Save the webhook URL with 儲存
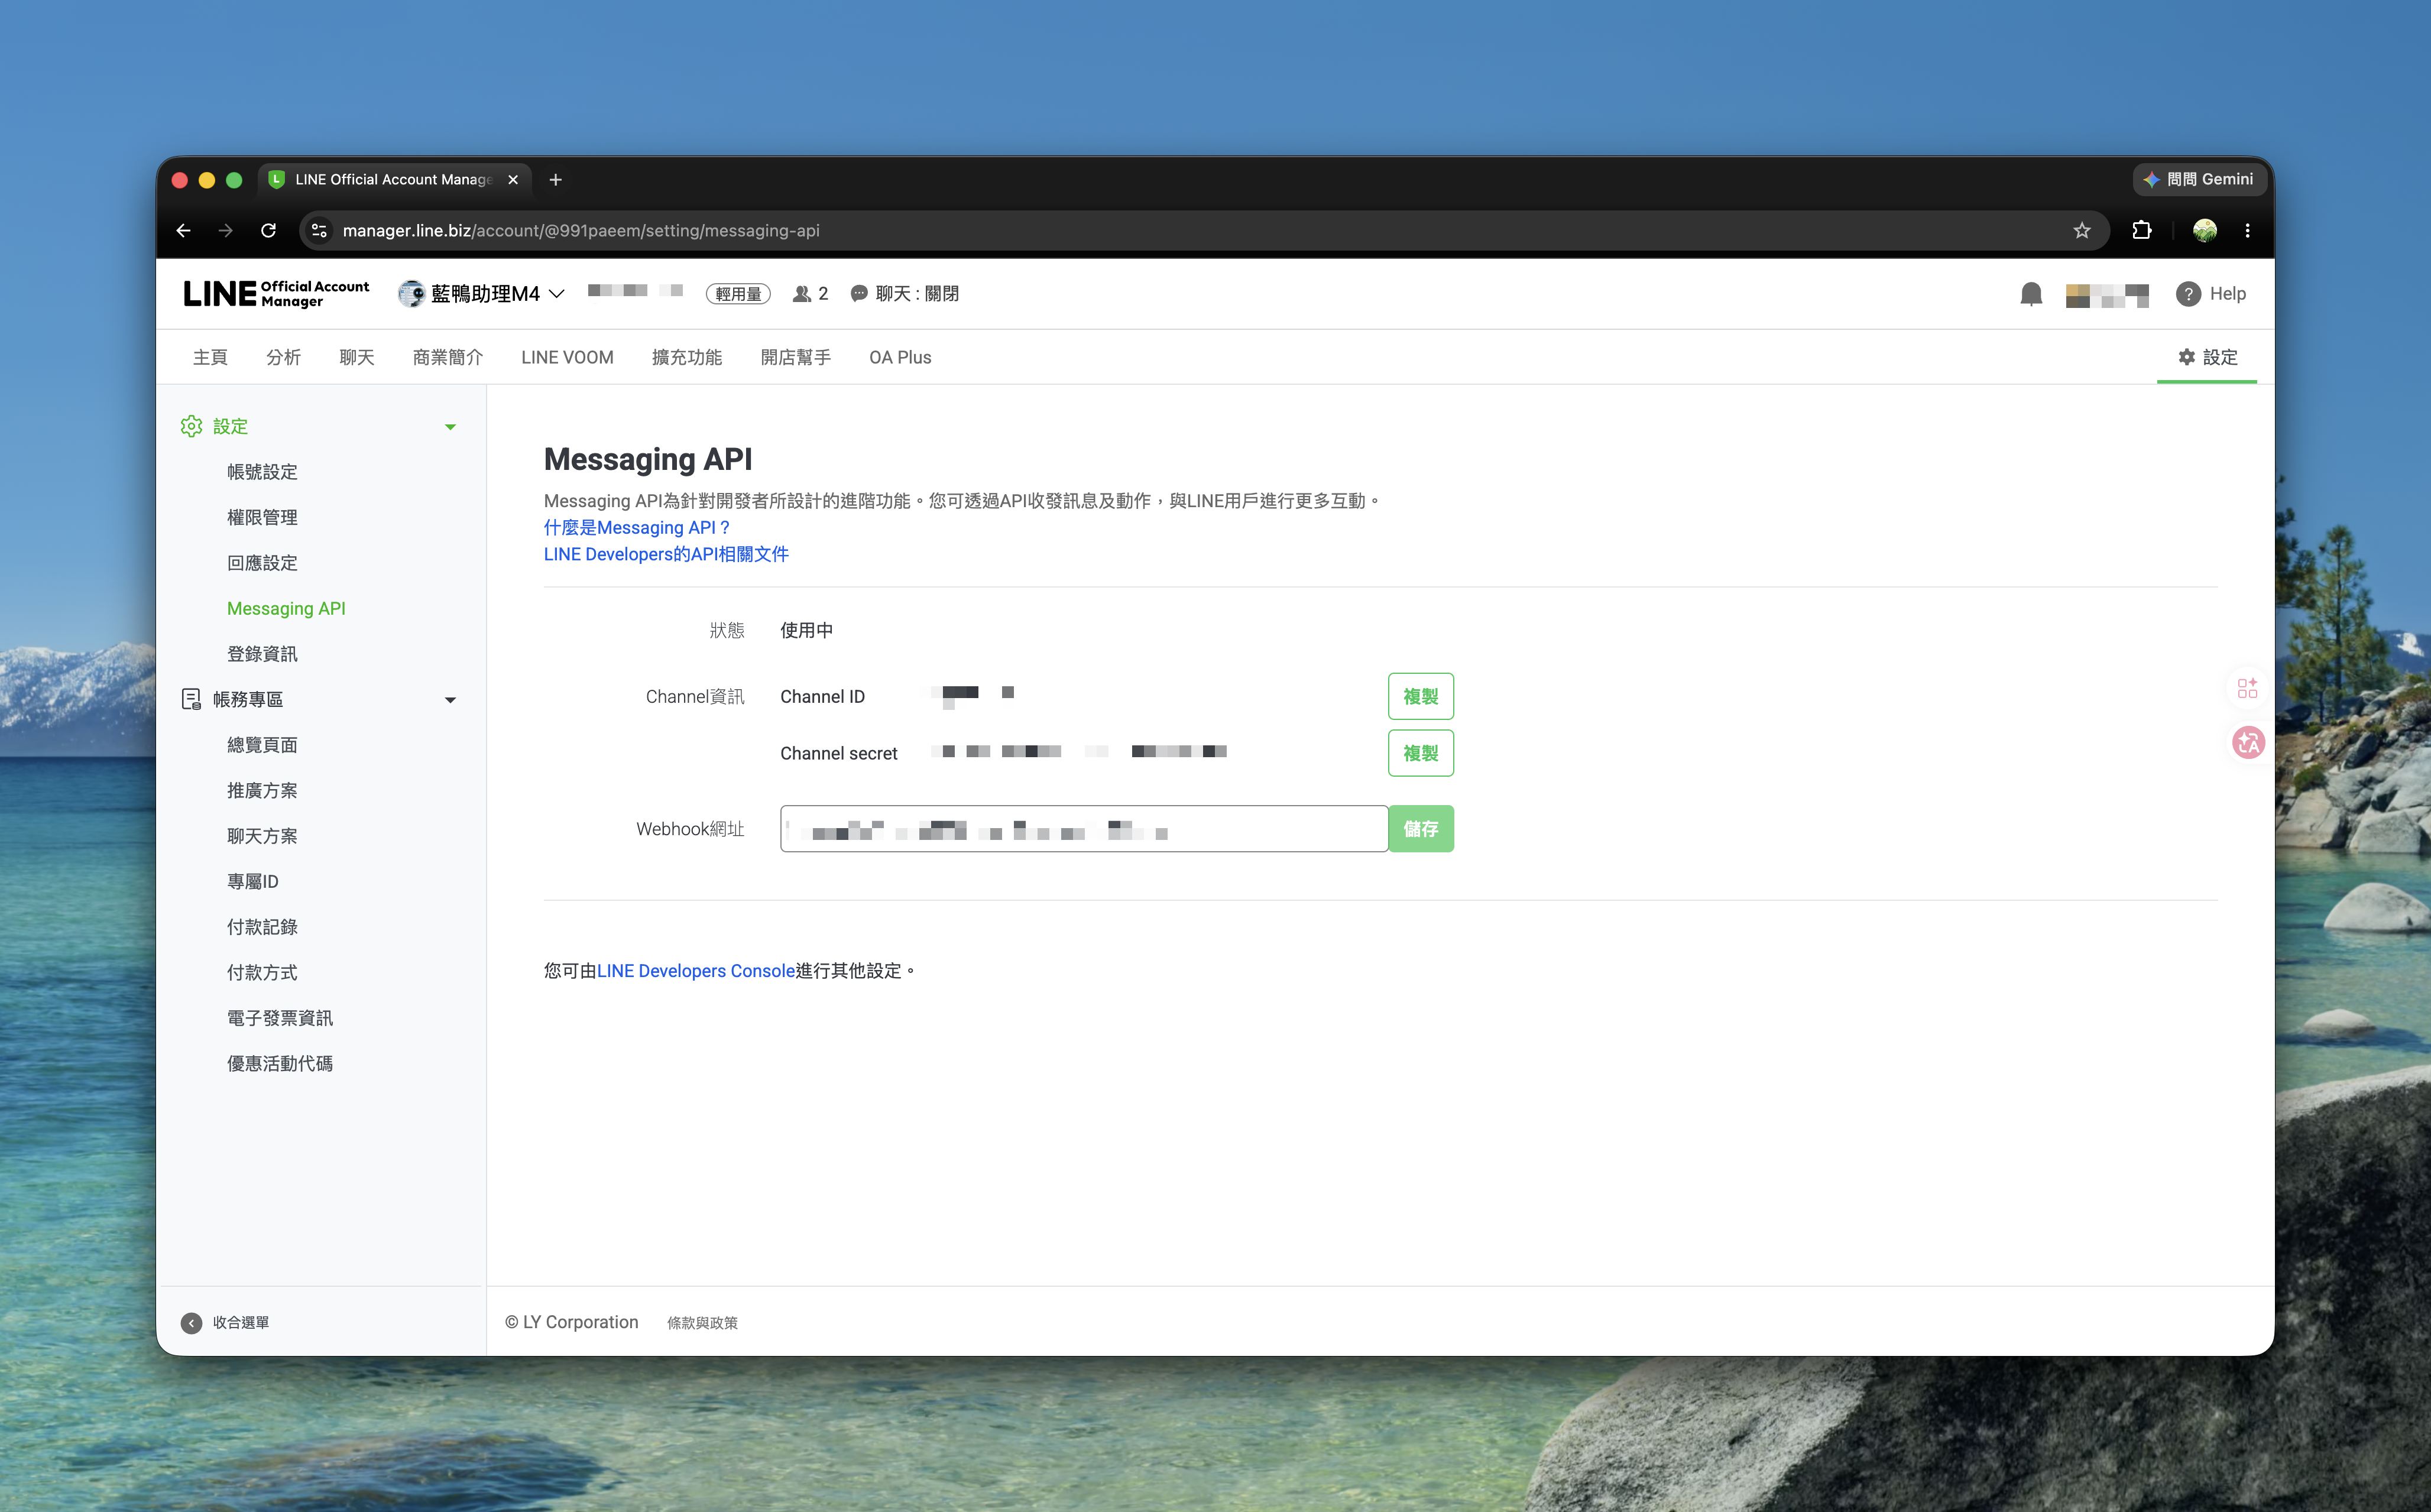2431x1512 pixels. pos(1420,829)
